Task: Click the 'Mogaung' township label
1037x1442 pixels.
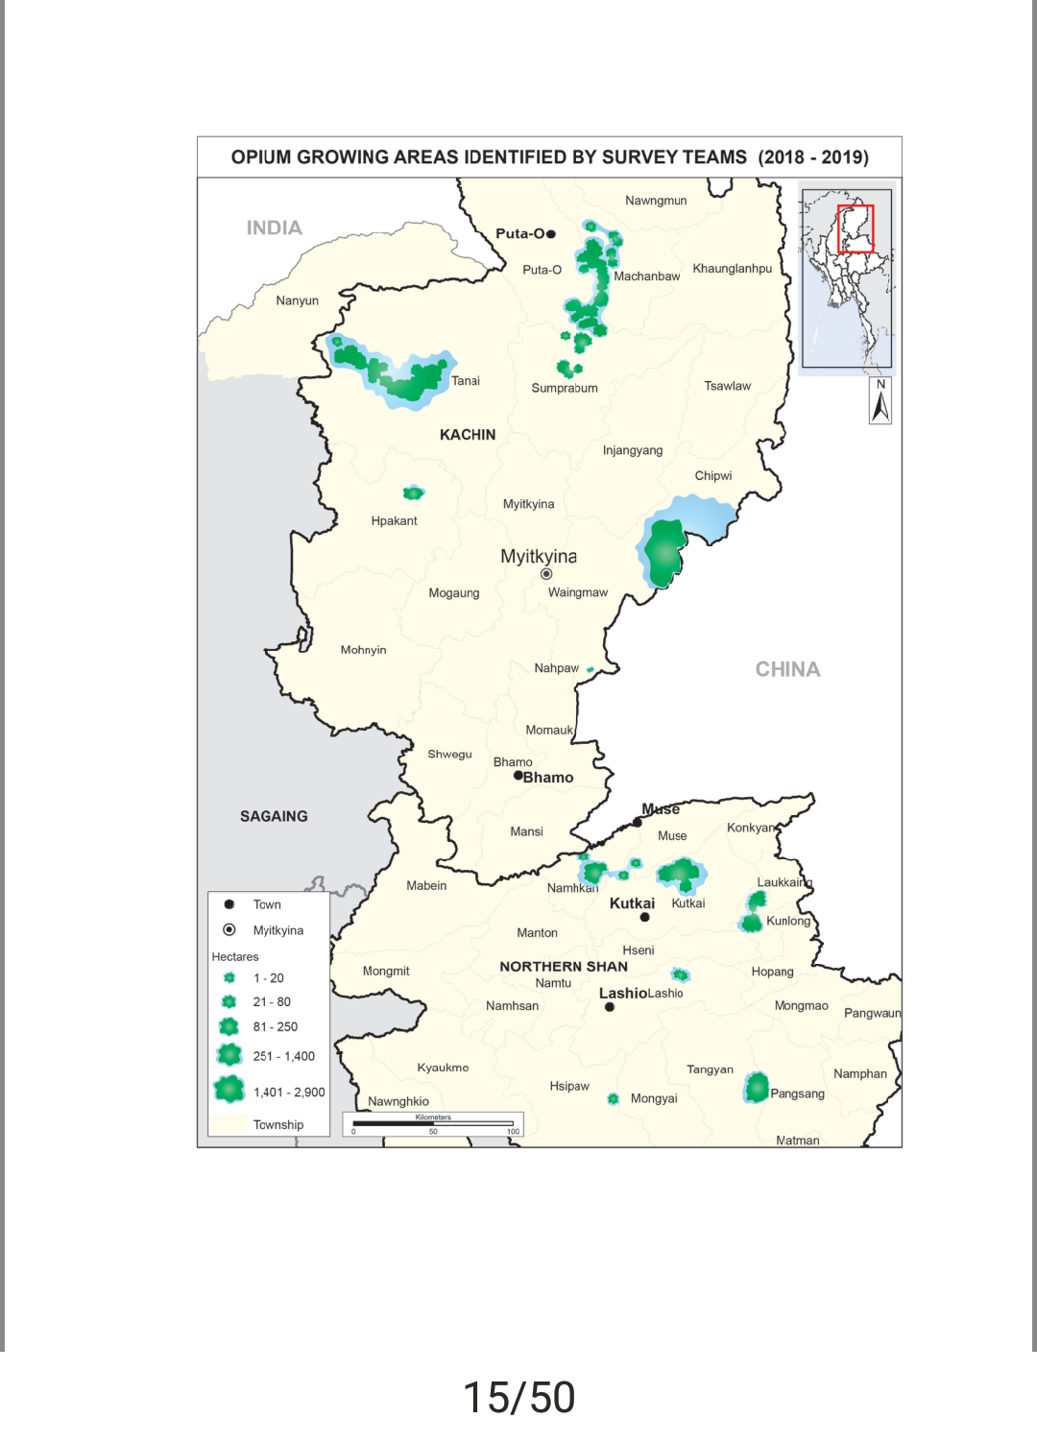Action: click(x=454, y=594)
